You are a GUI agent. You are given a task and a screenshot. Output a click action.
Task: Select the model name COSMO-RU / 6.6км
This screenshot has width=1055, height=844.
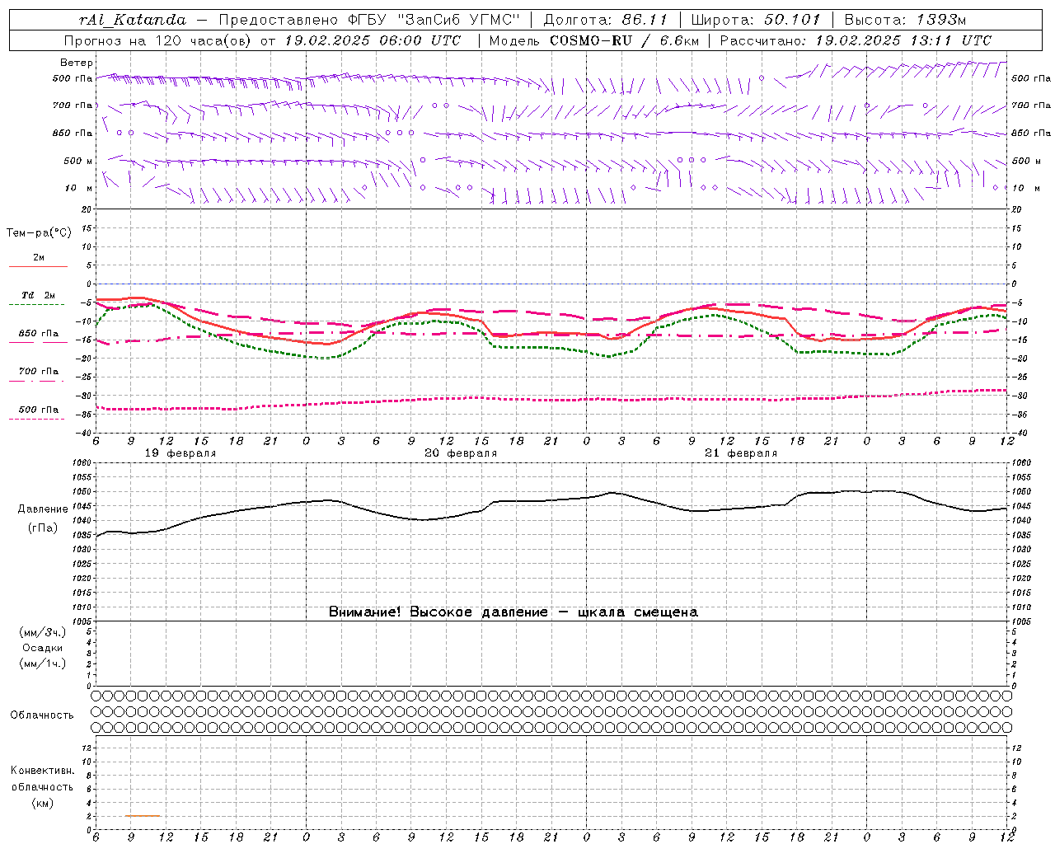[x=624, y=40]
